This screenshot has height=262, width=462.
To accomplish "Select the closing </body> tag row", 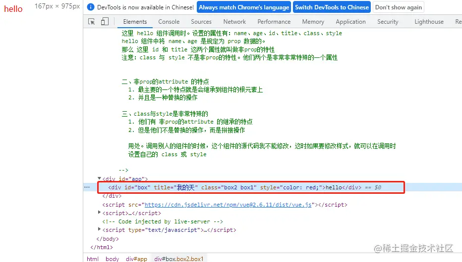I will [x=108, y=239].
